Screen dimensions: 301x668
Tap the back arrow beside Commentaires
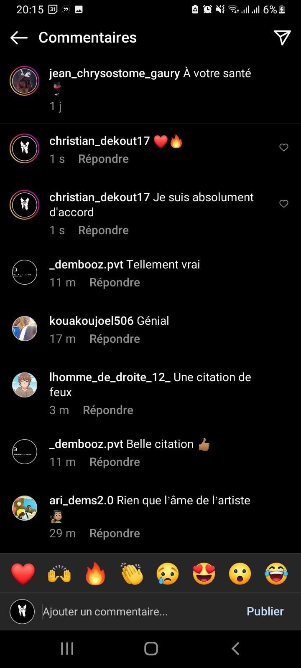19,38
